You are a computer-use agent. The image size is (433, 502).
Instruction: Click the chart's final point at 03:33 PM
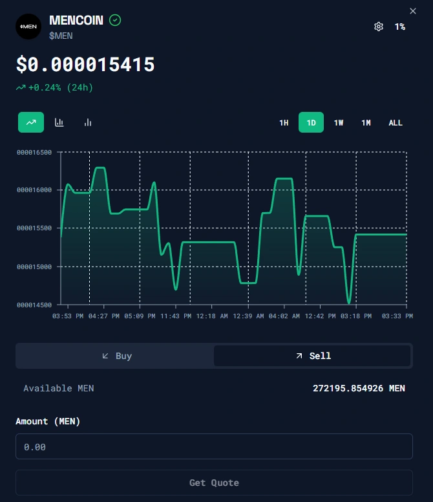point(406,234)
